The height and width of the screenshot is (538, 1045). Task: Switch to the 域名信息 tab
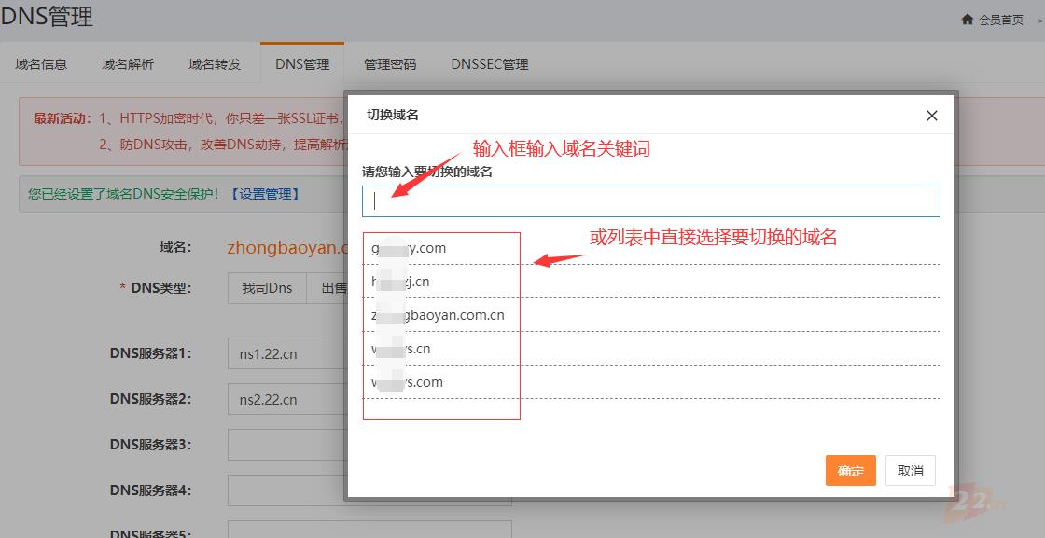[x=41, y=64]
